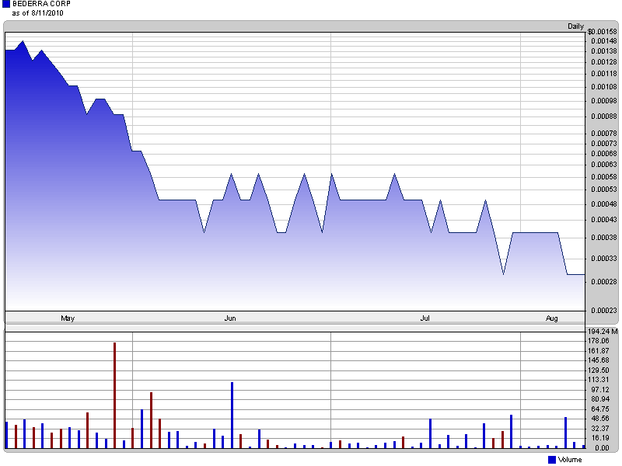The height and width of the screenshot is (466, 622).
Task: Click the 'as of 8/11/2010' date text
Action: (37, 13)
